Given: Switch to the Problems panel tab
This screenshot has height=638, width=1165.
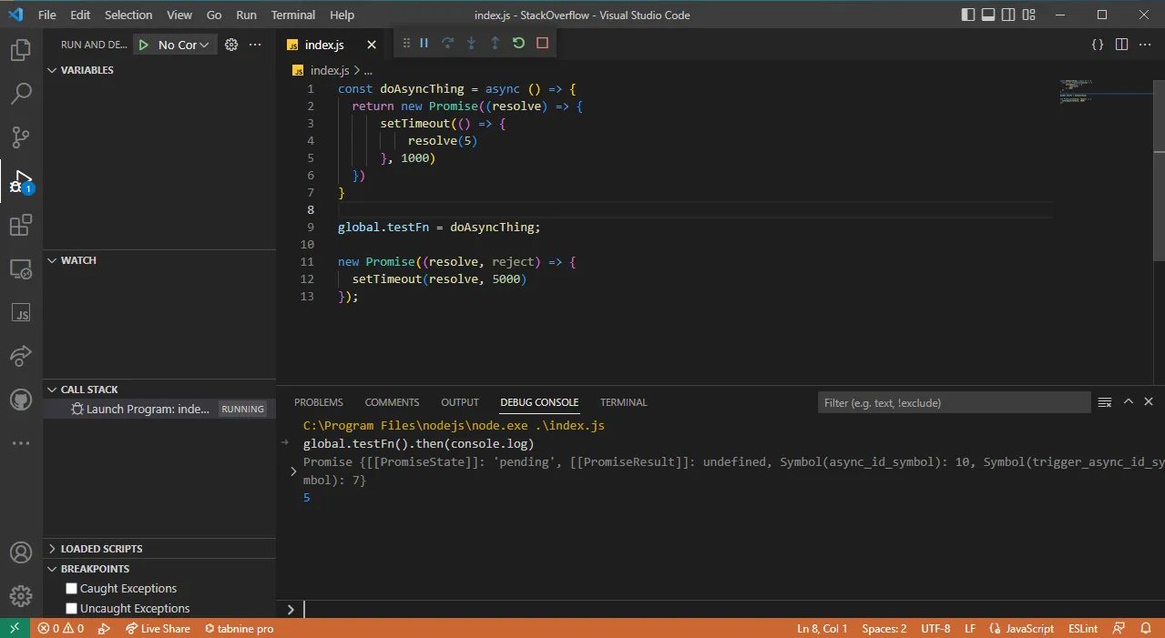Looking at the screenshot, I should [319, 402].
